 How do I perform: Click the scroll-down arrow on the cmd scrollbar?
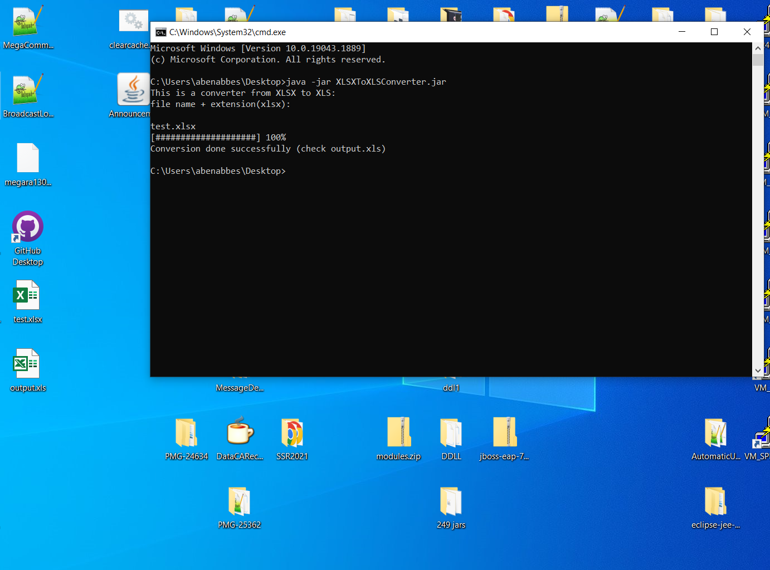coord(758,370)
